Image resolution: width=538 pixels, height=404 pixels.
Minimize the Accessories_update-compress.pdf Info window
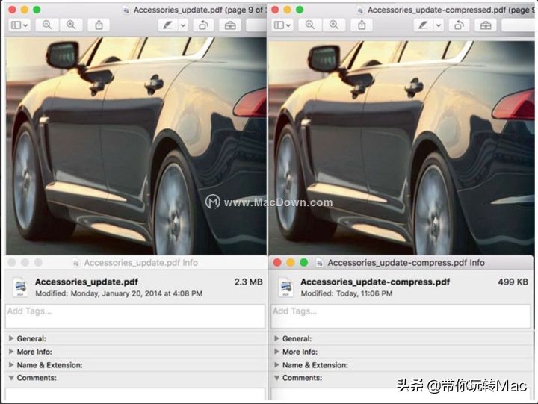tap(291, 263)
